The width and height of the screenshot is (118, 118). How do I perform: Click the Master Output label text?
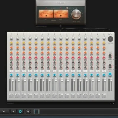point(41,27)
